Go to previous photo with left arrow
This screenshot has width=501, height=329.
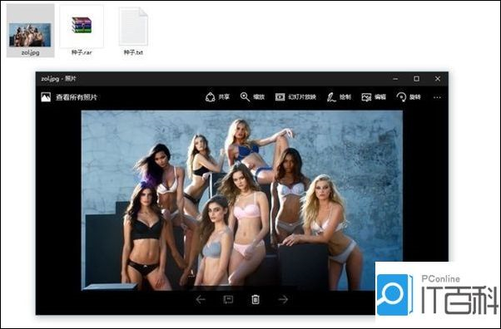pos(201,299)
